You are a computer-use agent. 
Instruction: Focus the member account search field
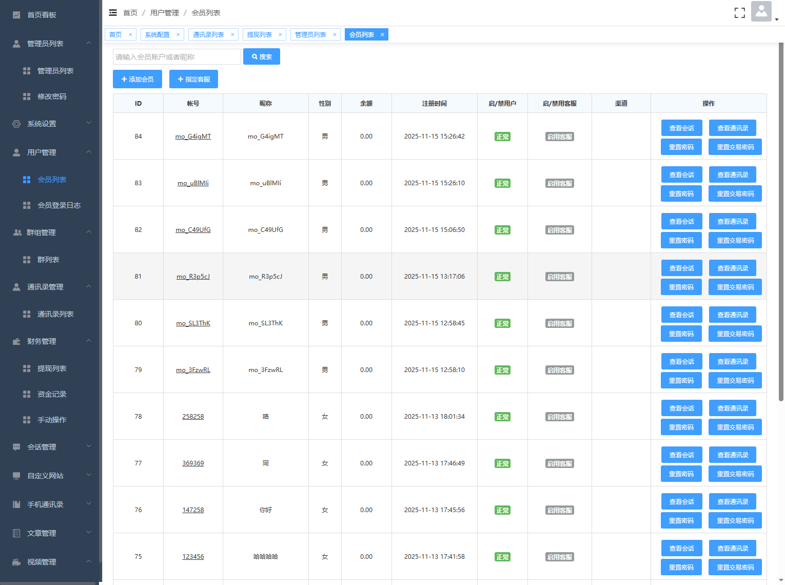(x=176, y=57)
